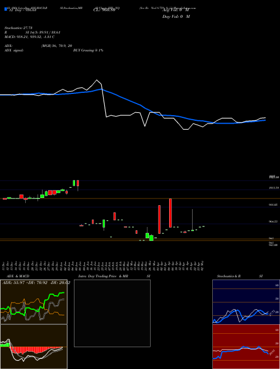Screen dimensions: 280x369
Task: Select the 'Stochastics: 27.78' reading
Action: [x=18, y=28]
